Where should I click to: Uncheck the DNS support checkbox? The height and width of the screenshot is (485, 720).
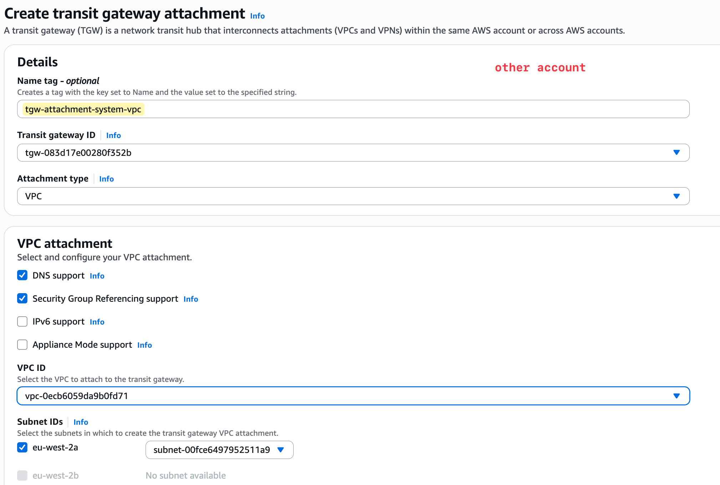pos(22,275)
